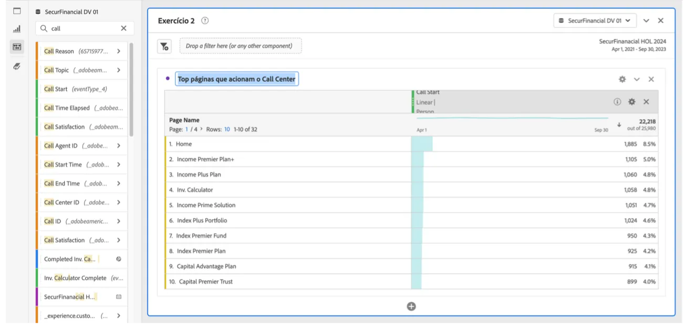Go to the next table page
The height and width of the screenshot is (325, 685).
tap(201, 129)
